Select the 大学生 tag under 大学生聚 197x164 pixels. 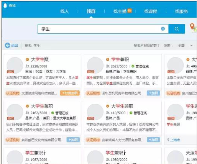point(61,72)
